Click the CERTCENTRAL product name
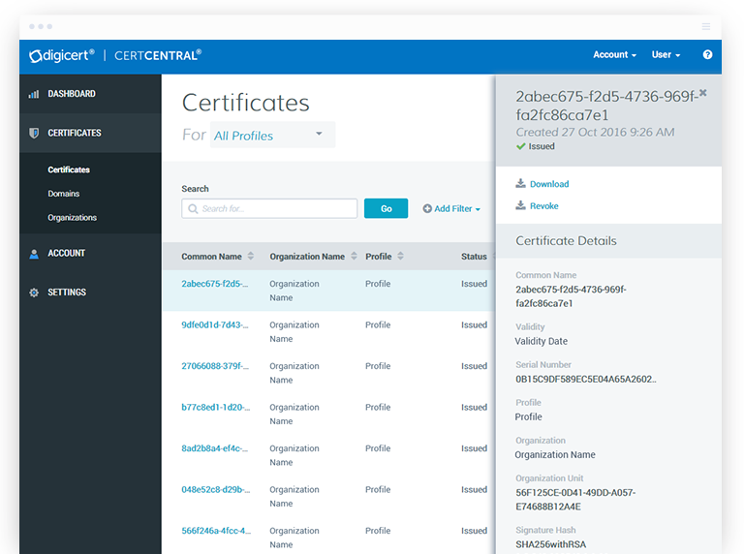 pos(158,55)
